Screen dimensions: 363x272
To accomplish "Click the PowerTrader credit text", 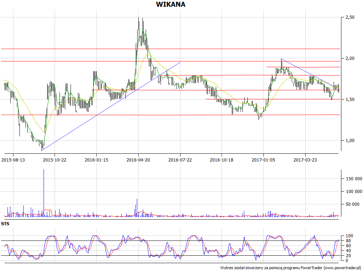I will click(x=291, y=268).
